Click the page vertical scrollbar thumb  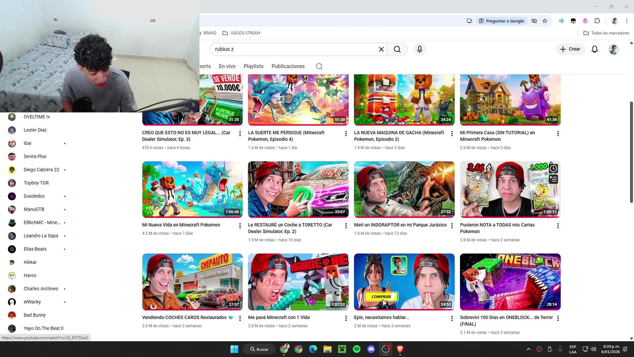click(x=631, y=151)
